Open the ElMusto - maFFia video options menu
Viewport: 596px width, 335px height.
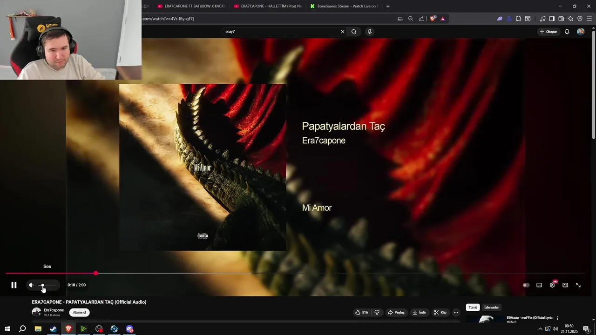click(x=557, y=318)
